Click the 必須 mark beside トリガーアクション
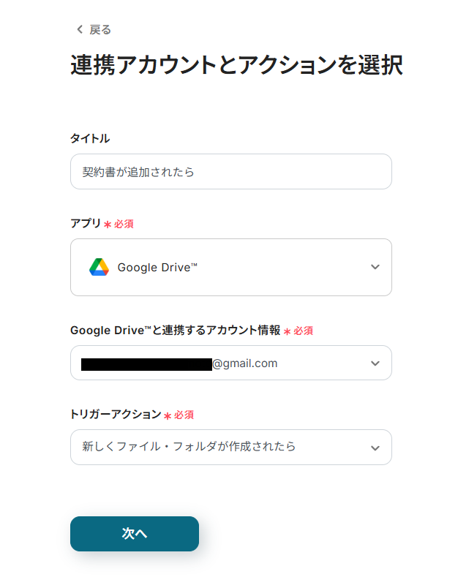Image resolution: width=458 pixels, height=577 pixels. click(184, 415)
